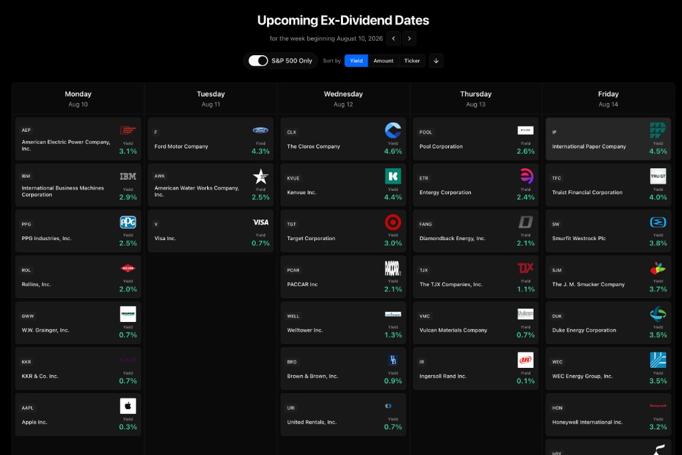Click the PPG Industries logo
The image size is (682, 455).
128,222
